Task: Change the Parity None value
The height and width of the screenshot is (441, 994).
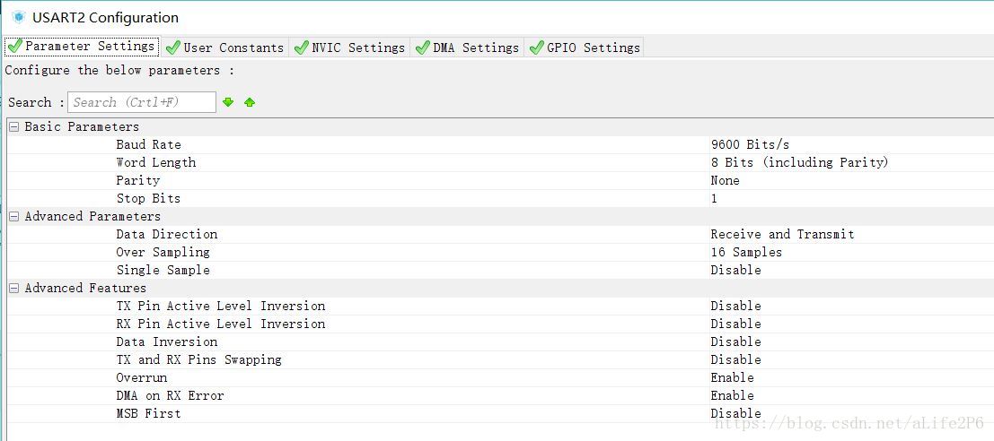Action: point(726,180)
